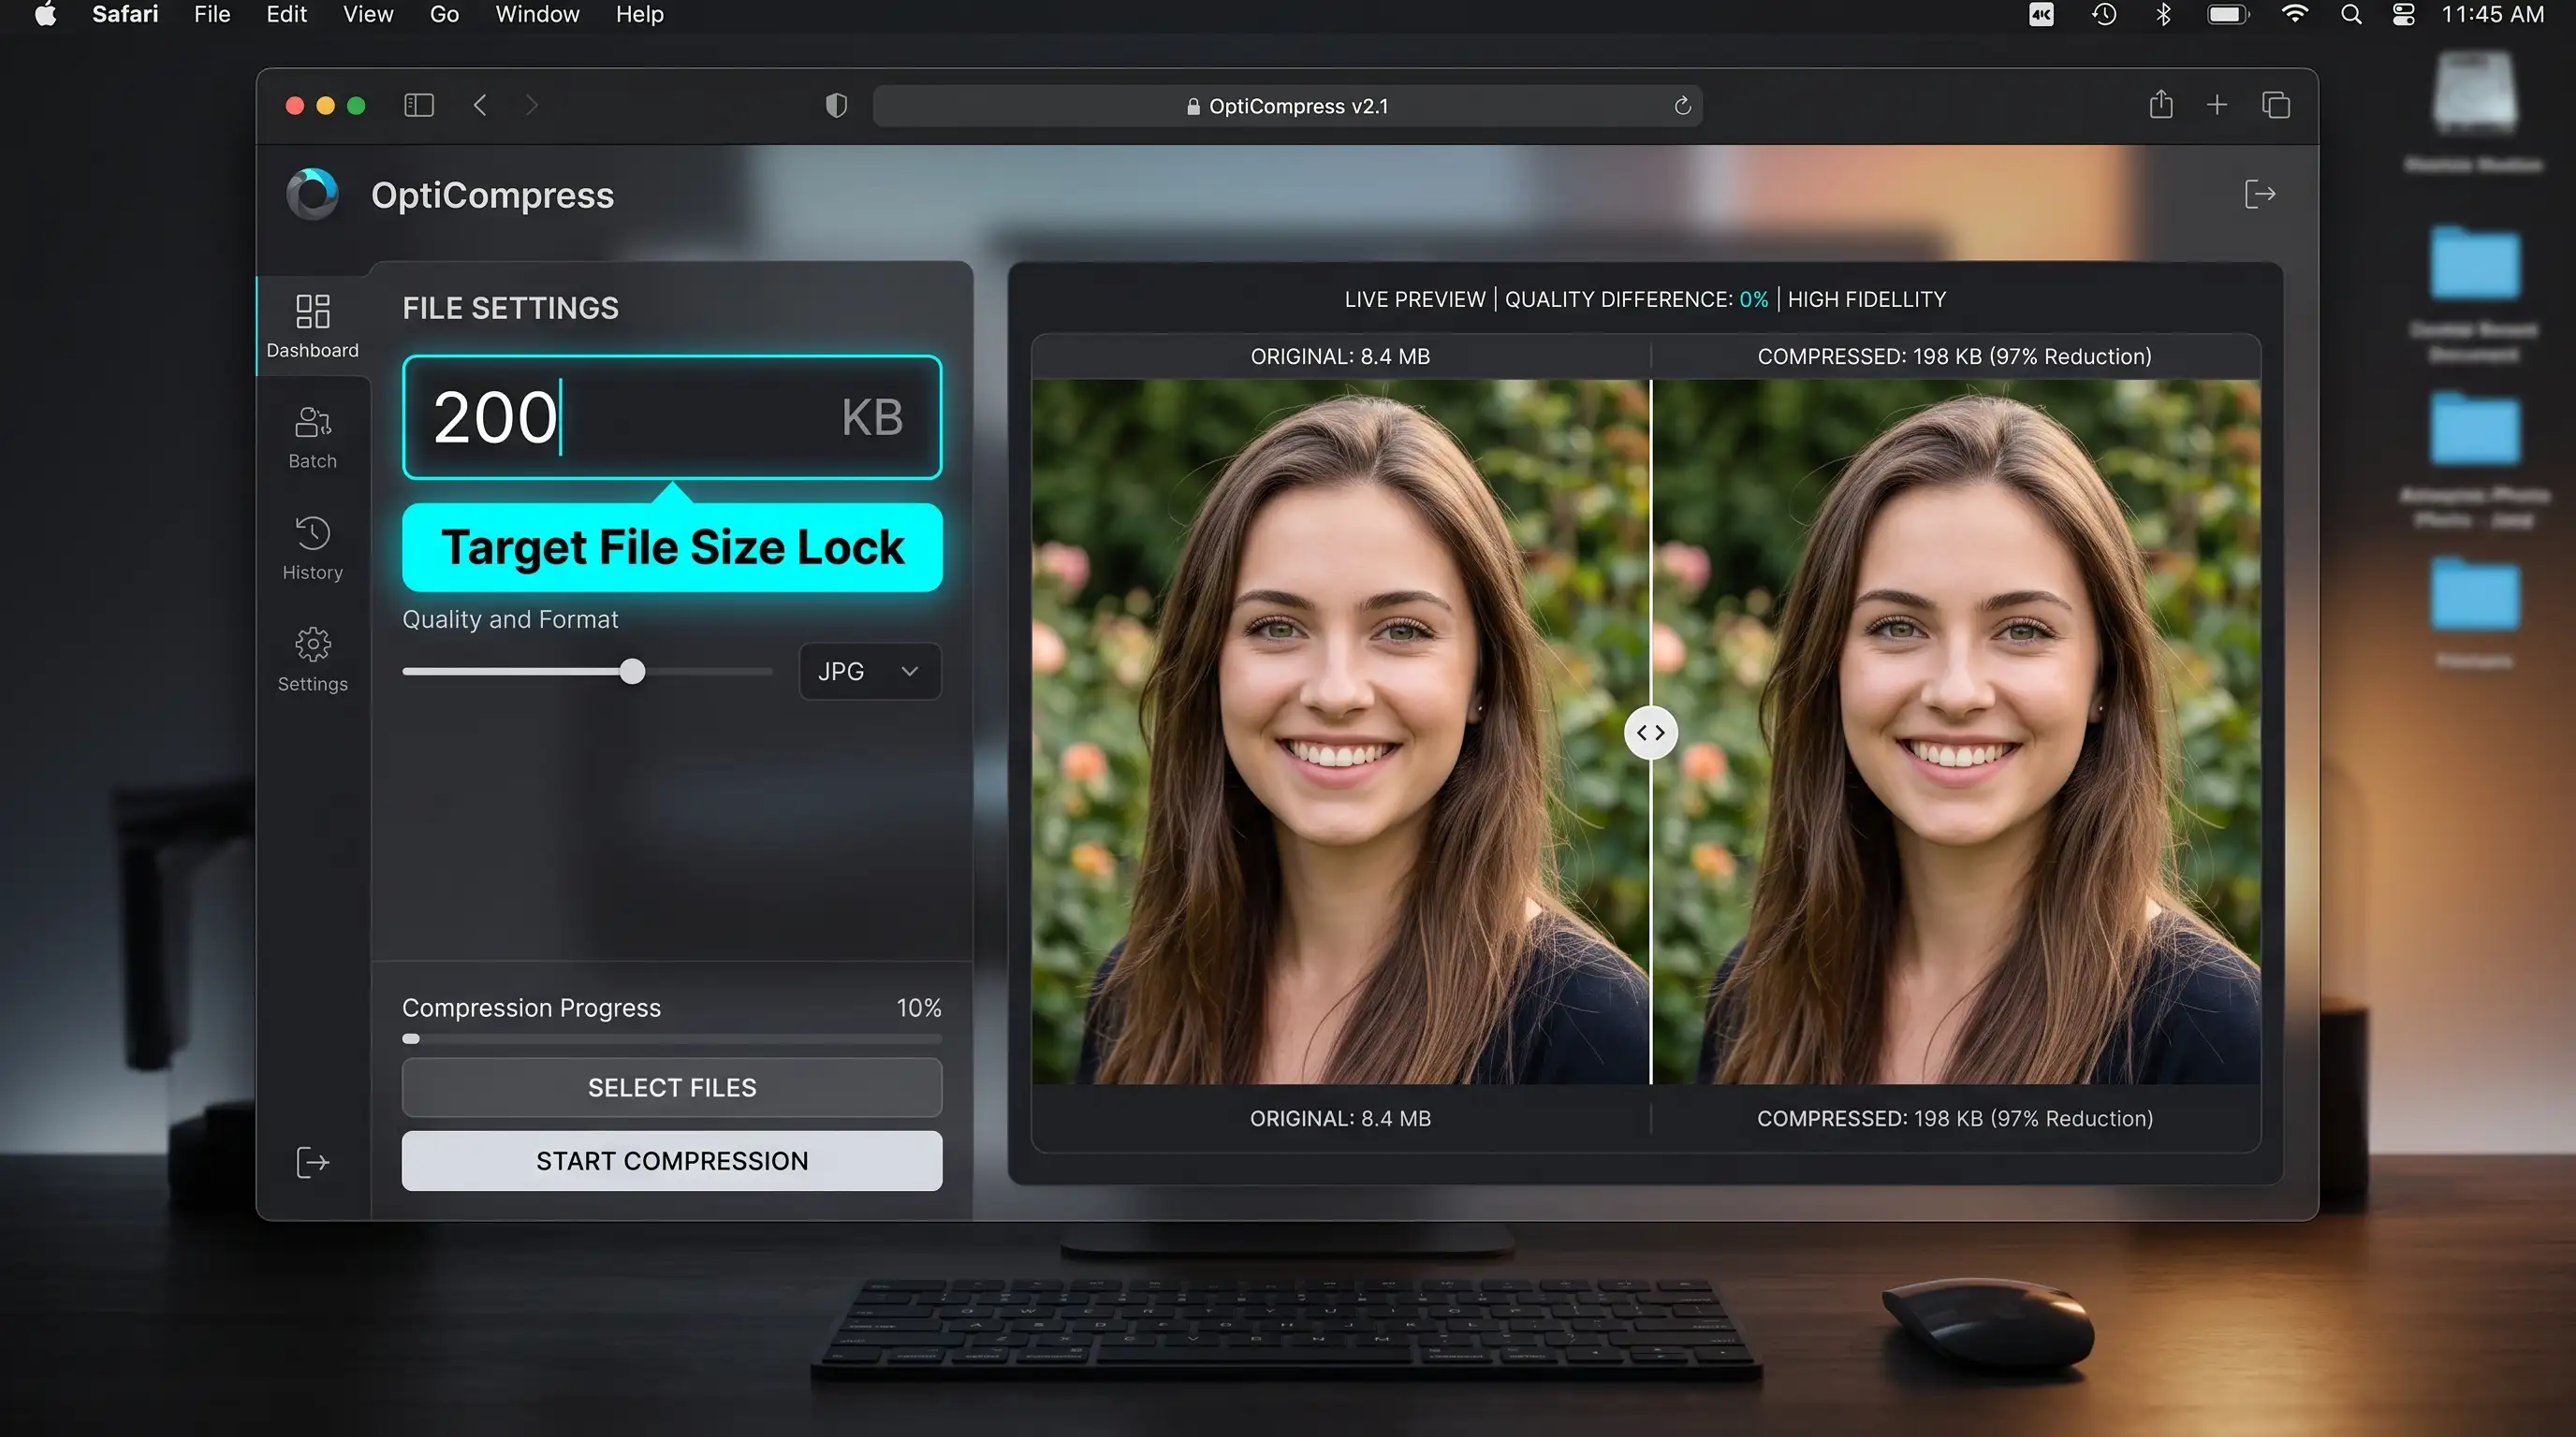Open Time Machine menu bar icon
Viewport: 2576px width, 1437px height.
(x=2103, y=15)
